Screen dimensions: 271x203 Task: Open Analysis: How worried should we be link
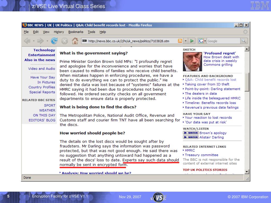[x=96, y=173]
